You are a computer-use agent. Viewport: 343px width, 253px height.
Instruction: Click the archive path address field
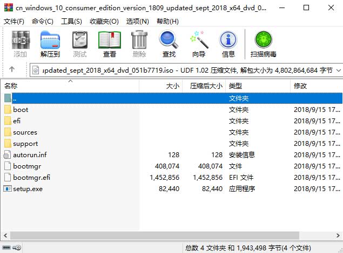[x=186, y=70]
